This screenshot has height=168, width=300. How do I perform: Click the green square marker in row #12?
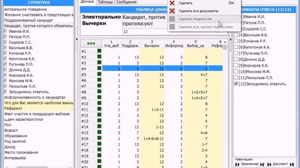point(99,115)
